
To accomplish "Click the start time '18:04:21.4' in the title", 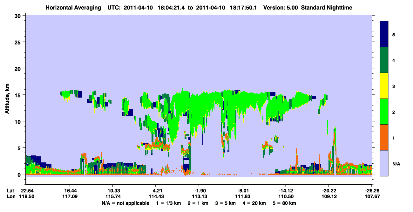I will pyautogui.click(x=172, y=7).
